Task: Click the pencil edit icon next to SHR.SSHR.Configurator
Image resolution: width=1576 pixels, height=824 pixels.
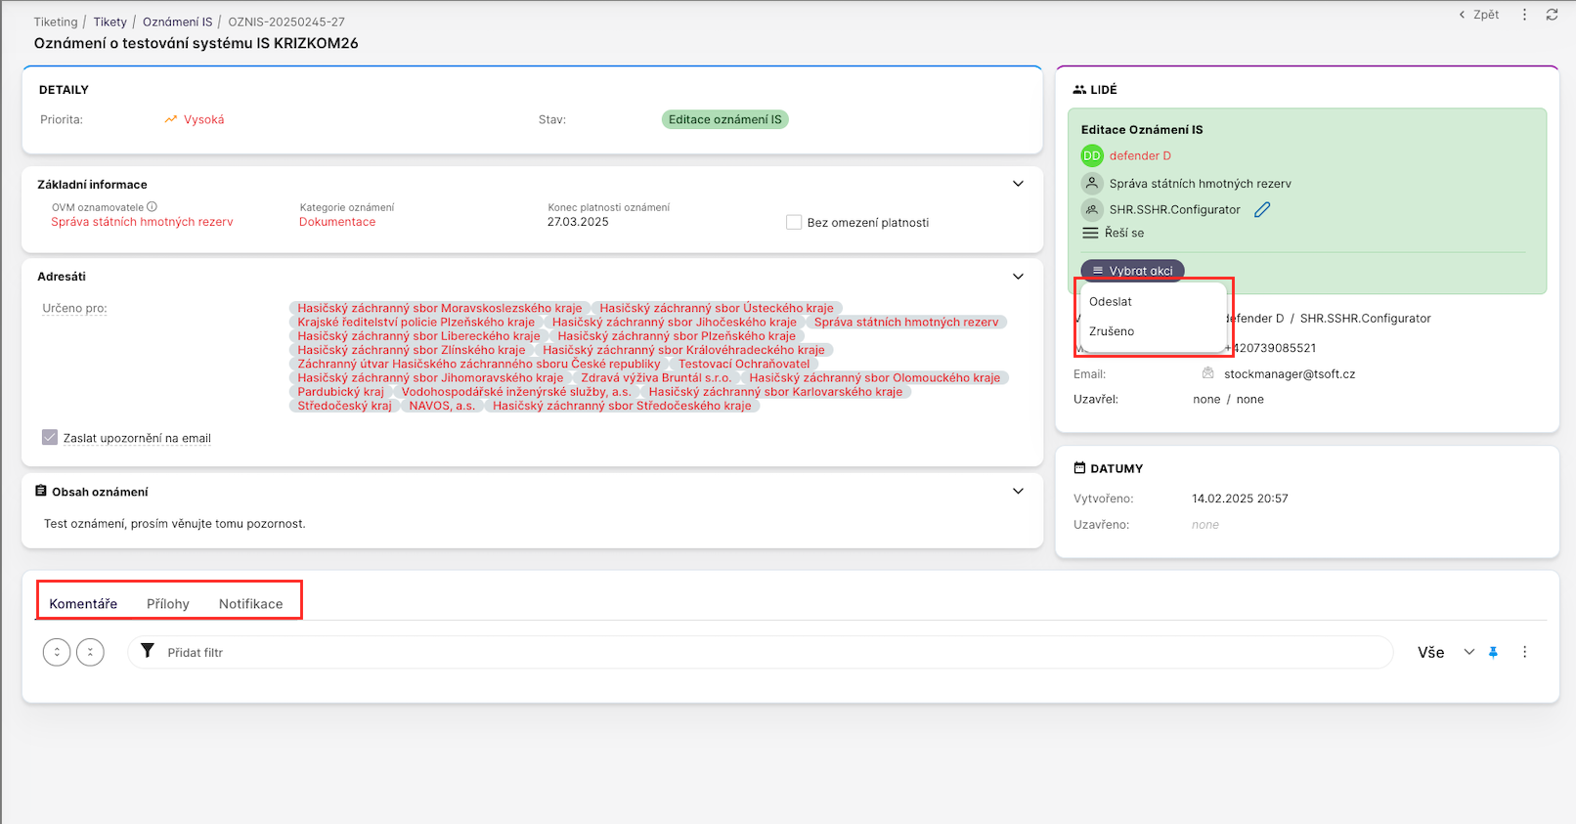Action: tap(1262, 209)
